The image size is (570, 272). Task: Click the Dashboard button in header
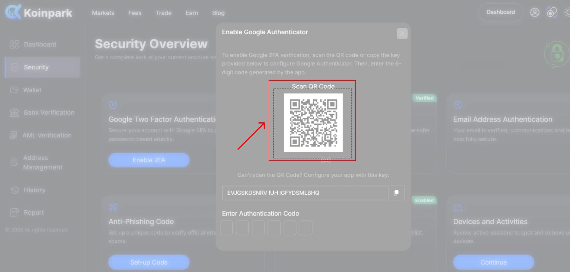[x=501, y=12]
